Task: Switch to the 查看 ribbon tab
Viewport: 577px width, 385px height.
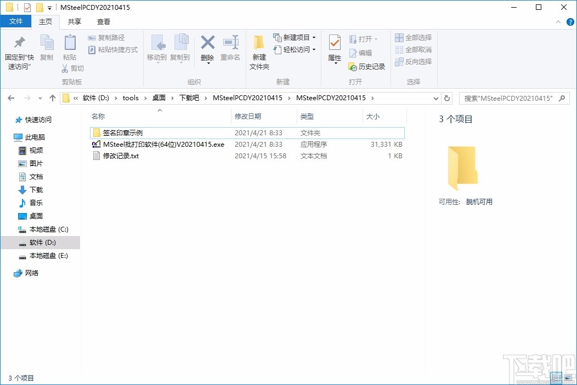Action: (x=105, y=22)
